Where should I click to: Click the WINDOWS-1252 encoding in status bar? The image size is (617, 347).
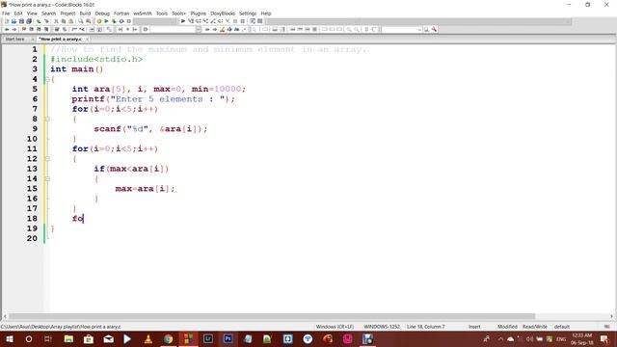click(382, 327)
